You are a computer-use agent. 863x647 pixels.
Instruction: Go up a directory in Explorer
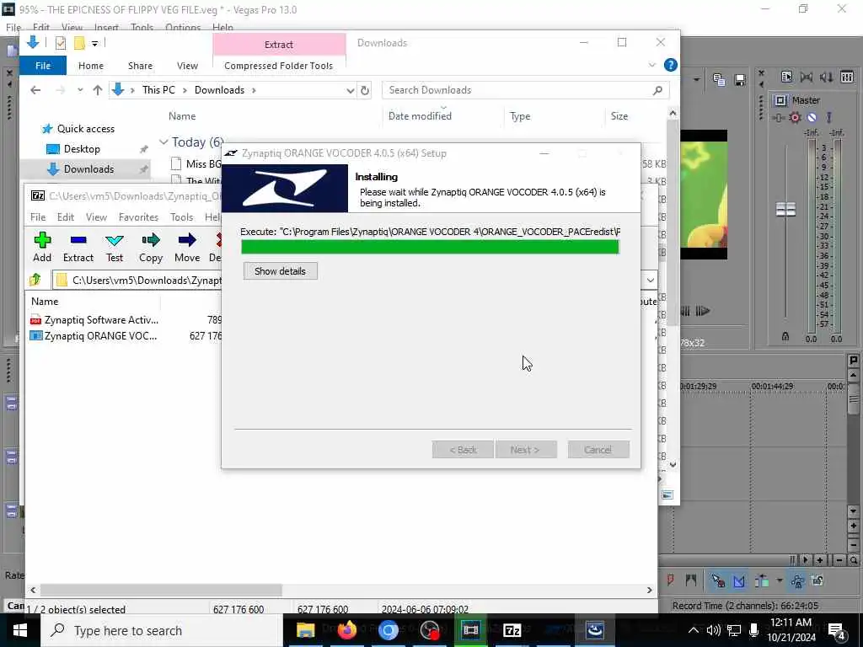pyautogui.click(x=98, y=90)
